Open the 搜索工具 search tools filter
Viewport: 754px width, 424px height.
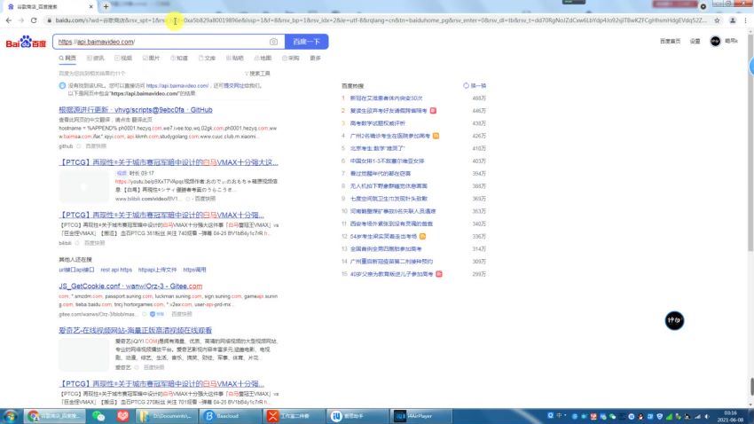(x=257, y=74)
